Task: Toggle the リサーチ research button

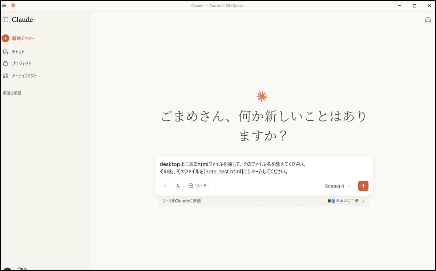Action: pos(198,186)
